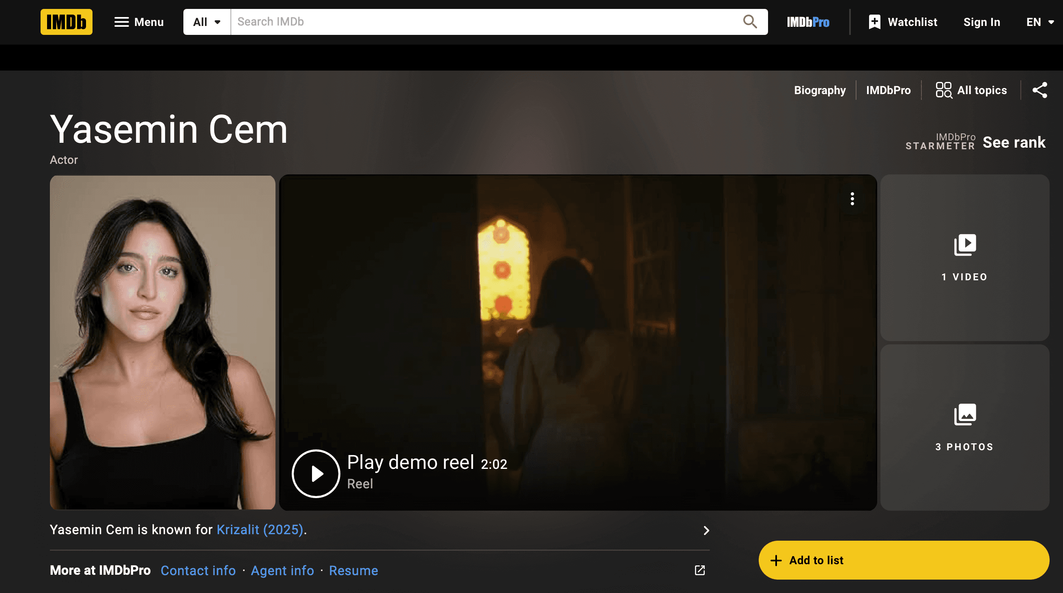Open IMDbPro from the header logo

(x=807, y=22)
